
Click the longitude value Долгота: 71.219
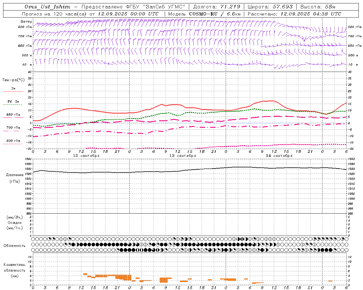217,7
